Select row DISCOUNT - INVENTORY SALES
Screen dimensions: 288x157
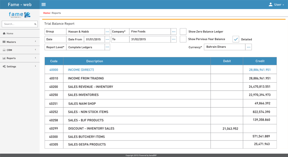(161, 128)
